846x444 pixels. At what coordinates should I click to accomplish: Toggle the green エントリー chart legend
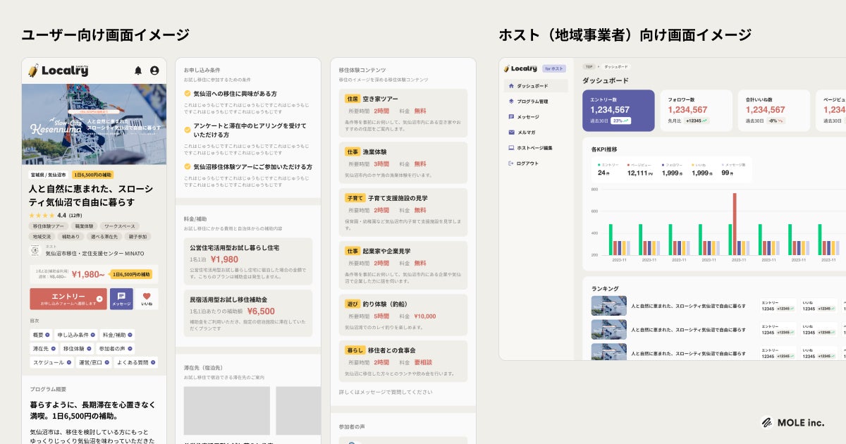(608, 165)
